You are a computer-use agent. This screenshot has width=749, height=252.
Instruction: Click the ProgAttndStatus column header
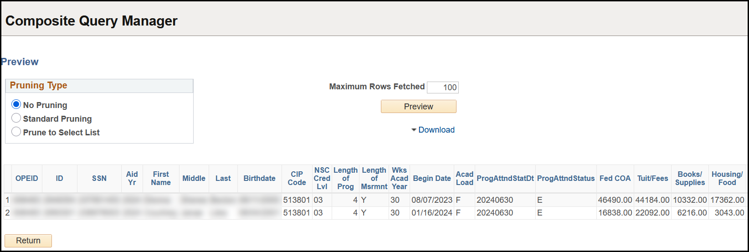[565, 179]
